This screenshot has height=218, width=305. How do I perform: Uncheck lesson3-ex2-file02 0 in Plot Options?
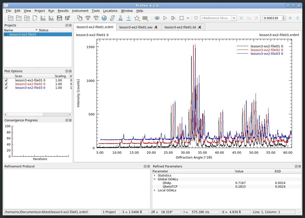click(x=6, y=84)
